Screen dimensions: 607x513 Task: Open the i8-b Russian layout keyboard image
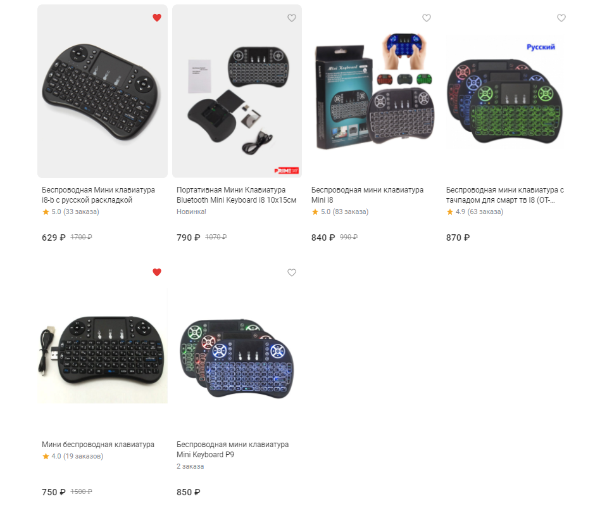click(x=103, y=91)
